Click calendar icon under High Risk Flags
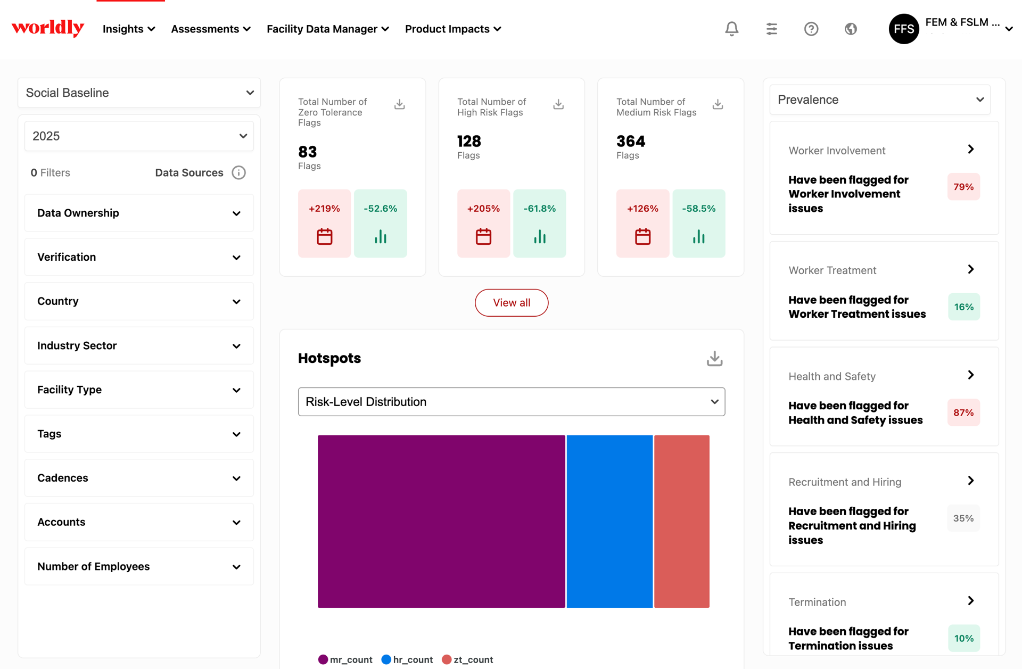 click(483, 236)
